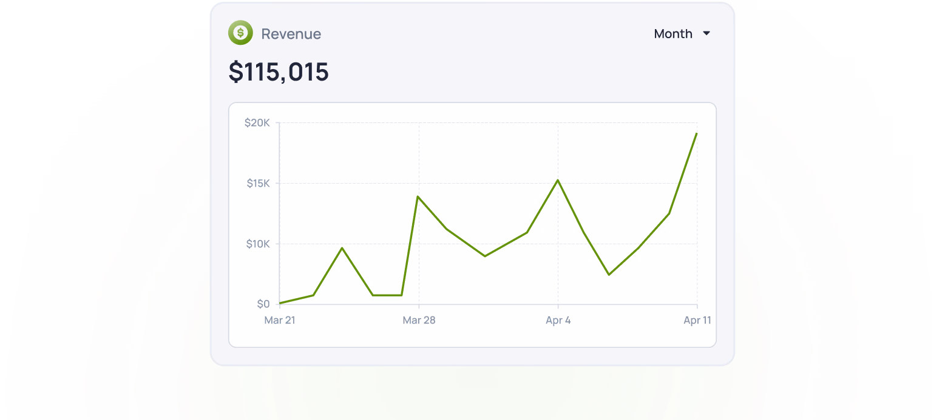This screenshot has height=420, width=945.
Task: Click the Revenue card title
Action: [x=291, y=34]
